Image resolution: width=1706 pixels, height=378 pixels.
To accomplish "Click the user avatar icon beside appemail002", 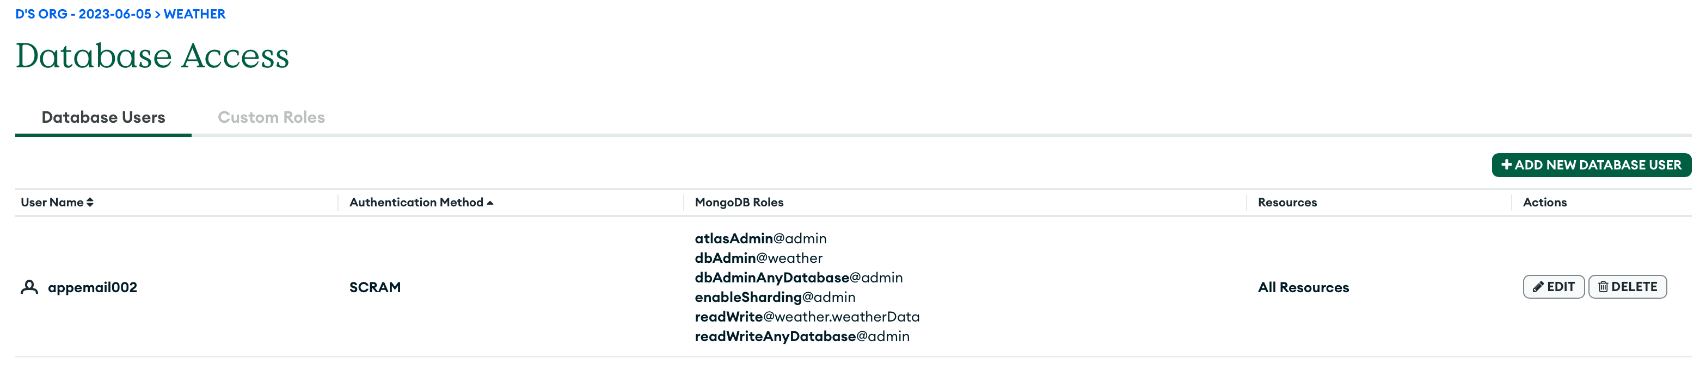I will click(29, 287).
